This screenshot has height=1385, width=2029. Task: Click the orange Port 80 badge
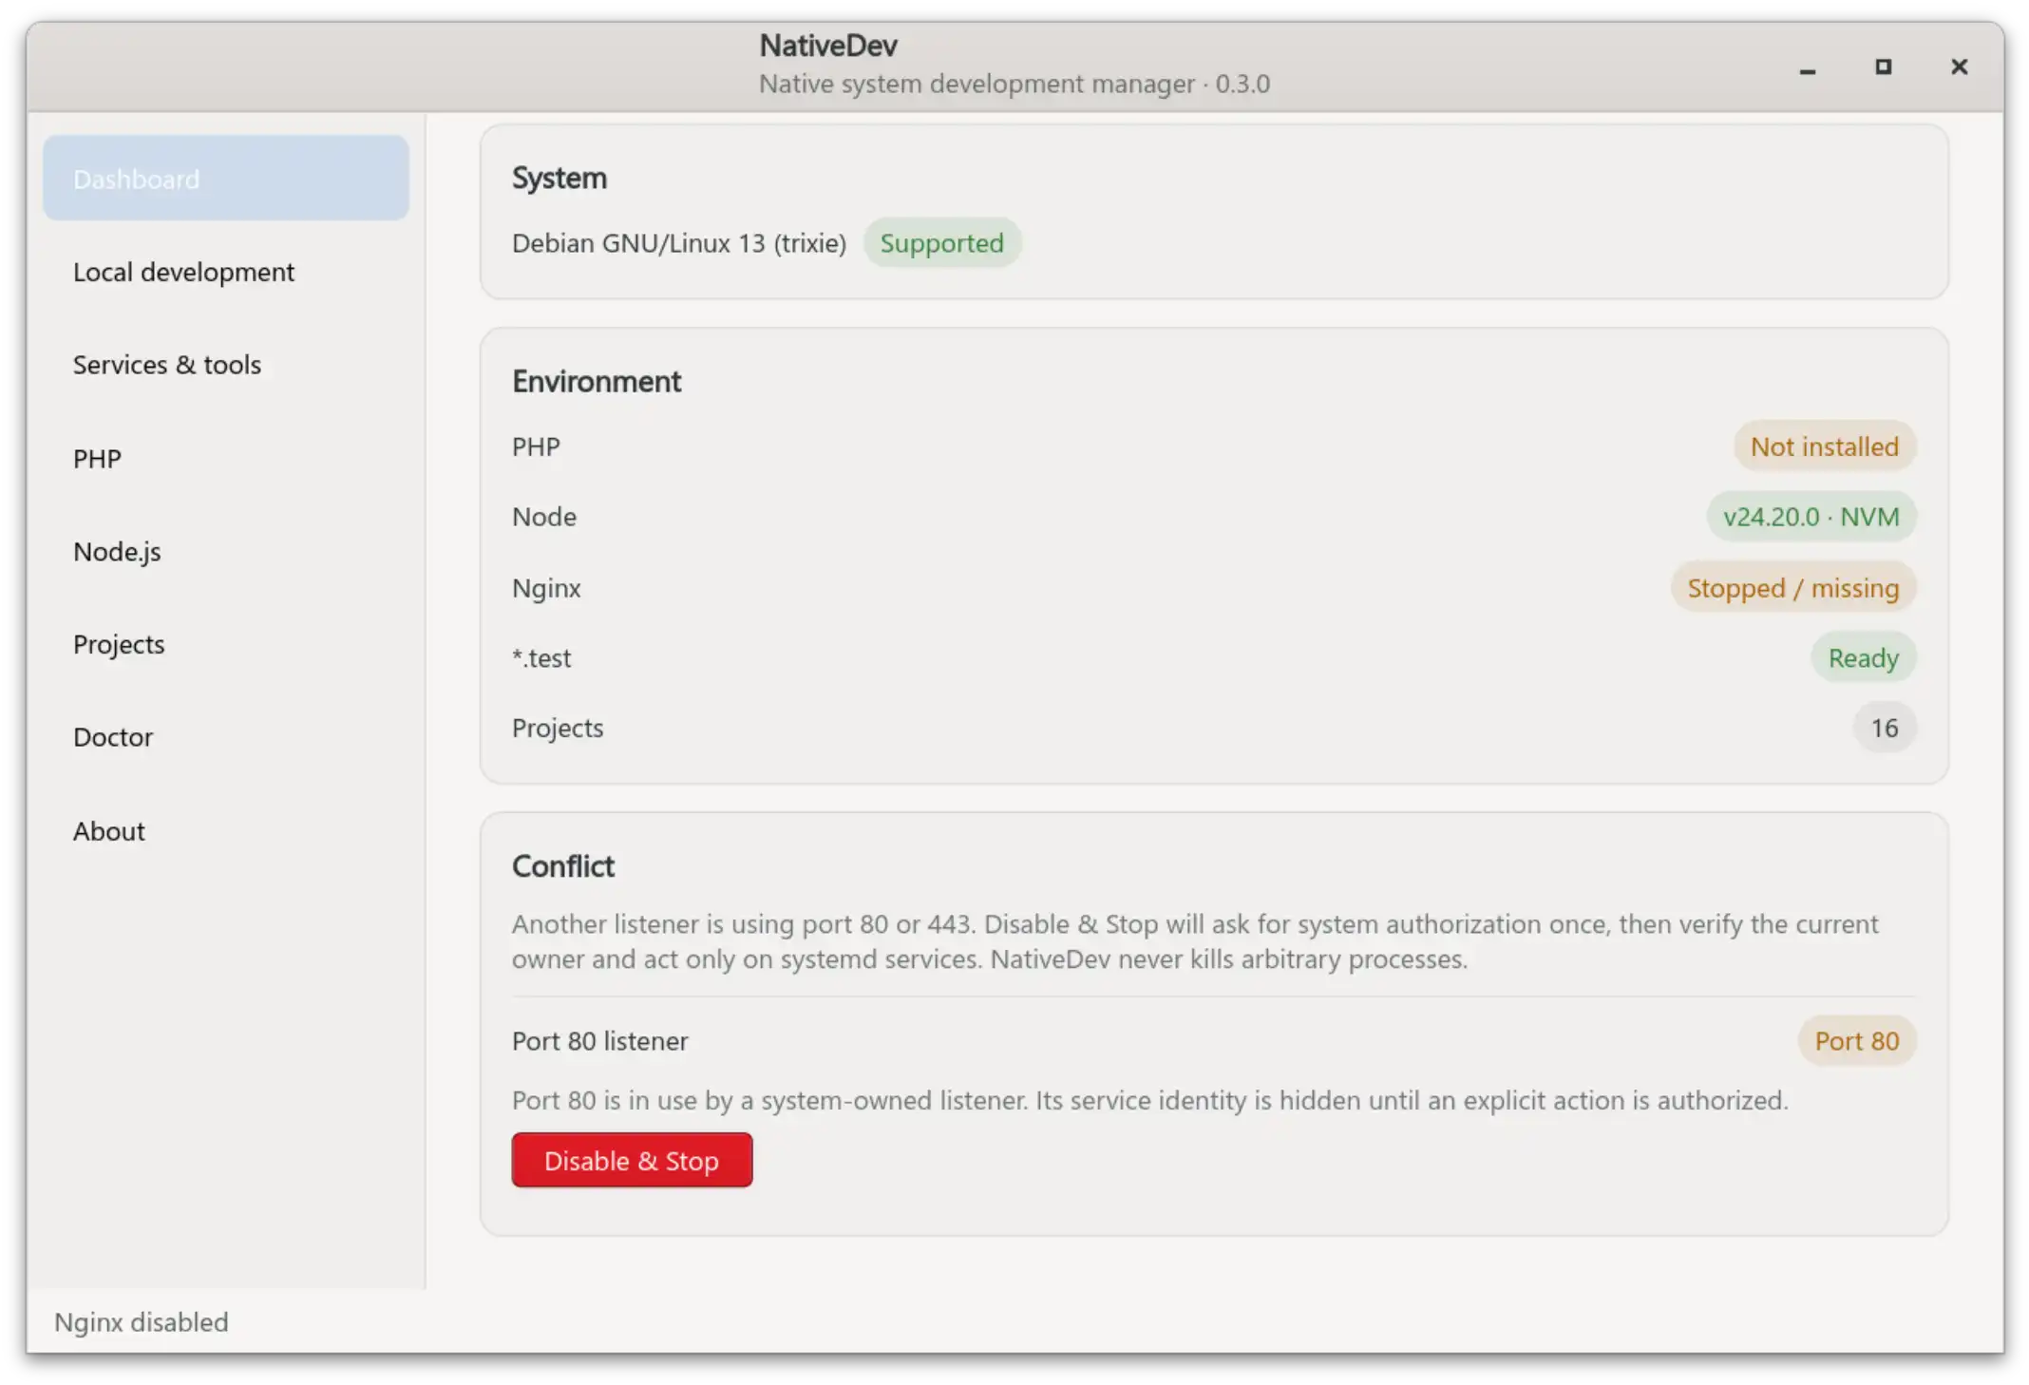tap(1857, 1041)
